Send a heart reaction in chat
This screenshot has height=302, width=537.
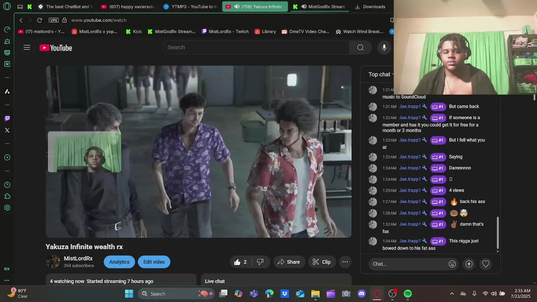485,264
